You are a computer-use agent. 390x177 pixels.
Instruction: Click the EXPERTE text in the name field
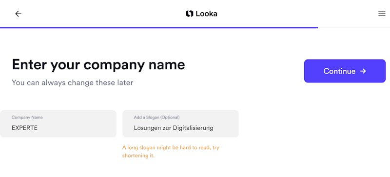coord(24,128)
